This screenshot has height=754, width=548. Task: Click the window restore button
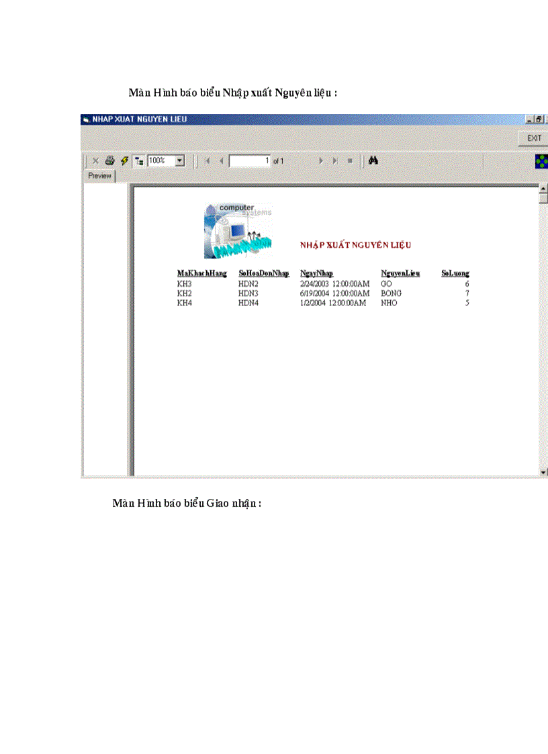538,118
